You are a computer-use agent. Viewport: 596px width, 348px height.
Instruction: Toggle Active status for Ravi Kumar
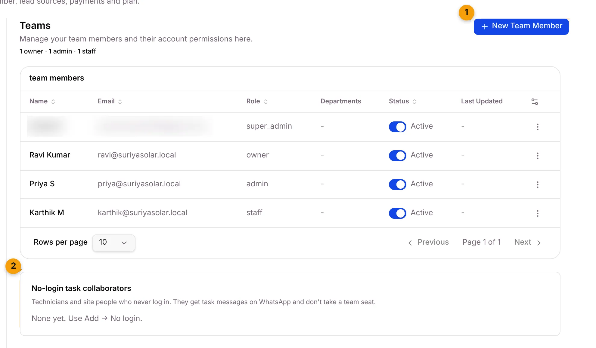pos(397,155)
